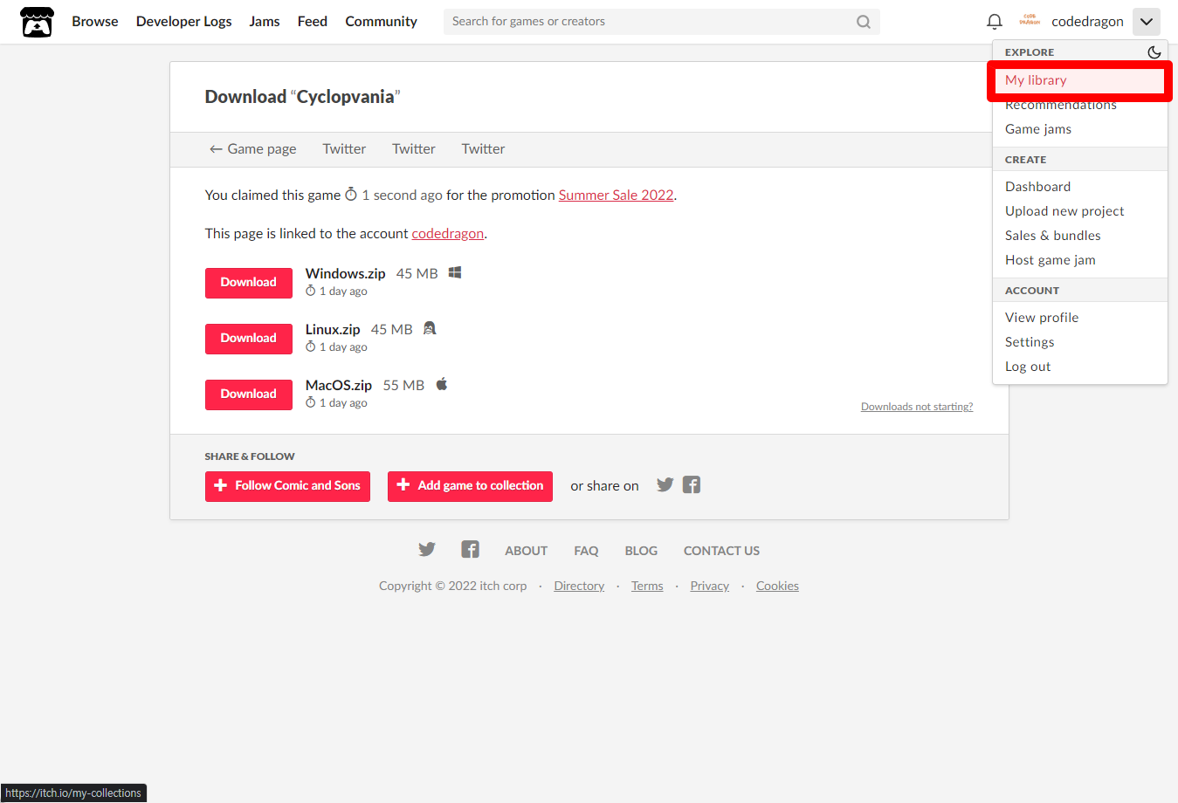Download Windows.zip

coord(249,283)
